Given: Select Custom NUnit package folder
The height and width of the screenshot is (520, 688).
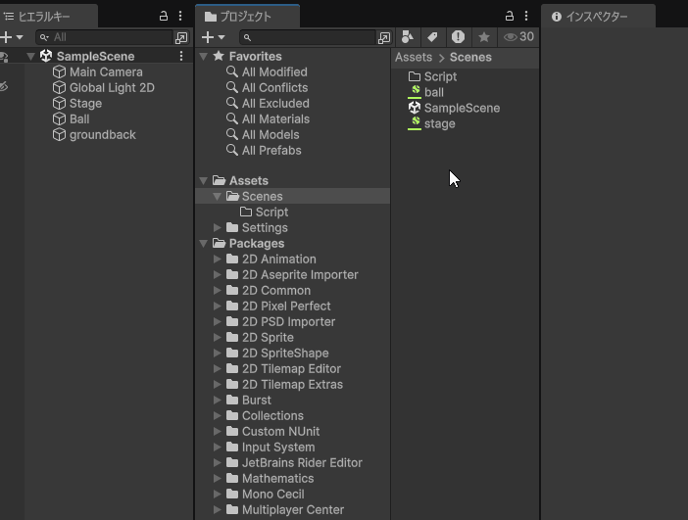Looking at the screenshot, I should (281, 432).
